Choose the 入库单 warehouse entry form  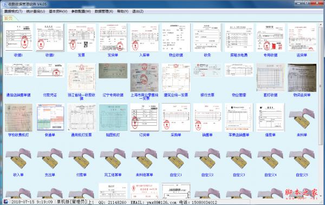(145, 37)
